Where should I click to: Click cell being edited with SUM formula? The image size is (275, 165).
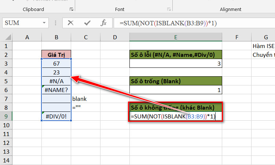176,116
